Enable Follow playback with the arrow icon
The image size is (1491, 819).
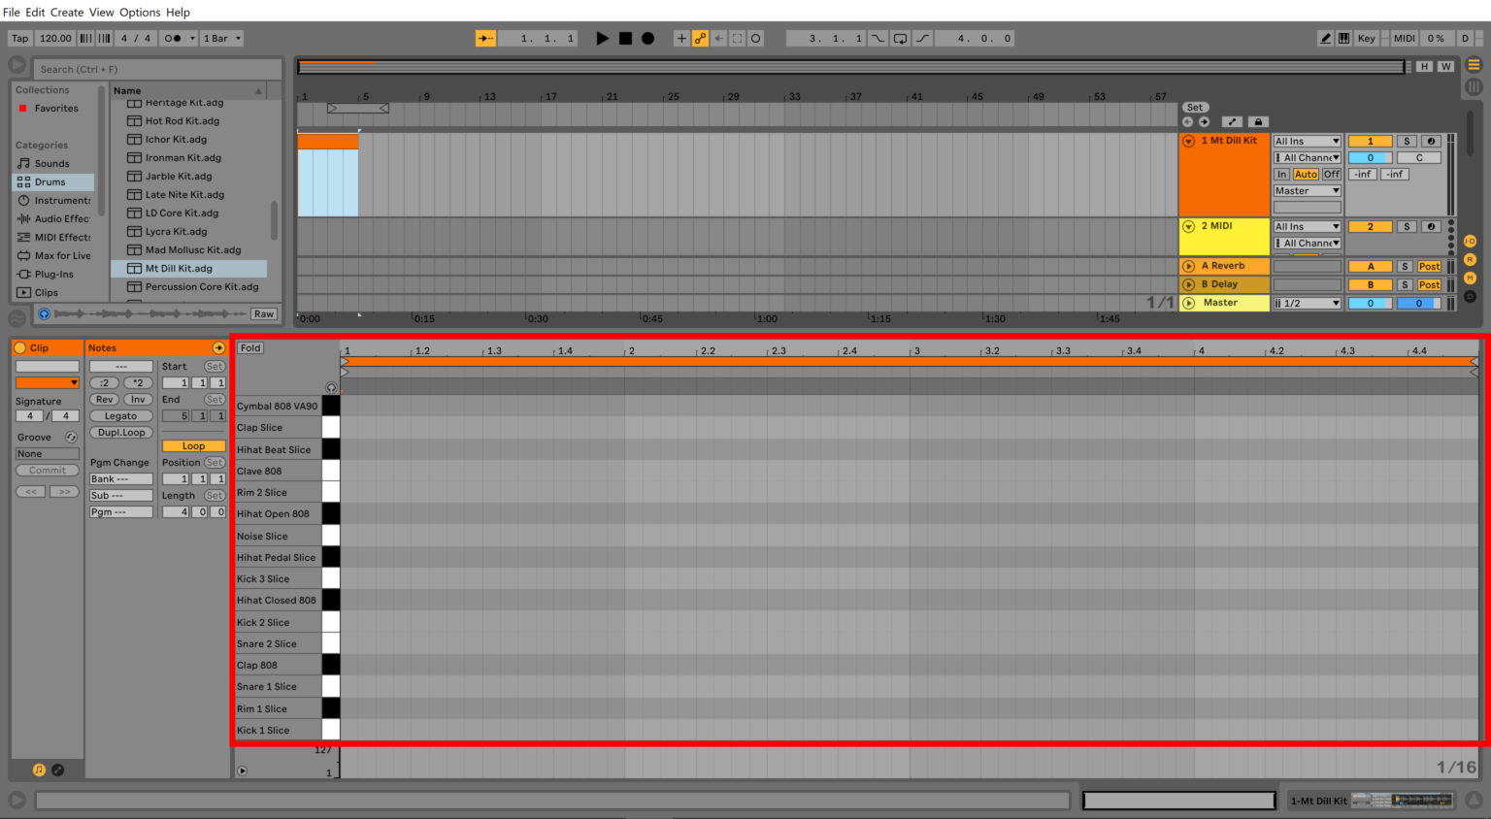pos(485,38)
